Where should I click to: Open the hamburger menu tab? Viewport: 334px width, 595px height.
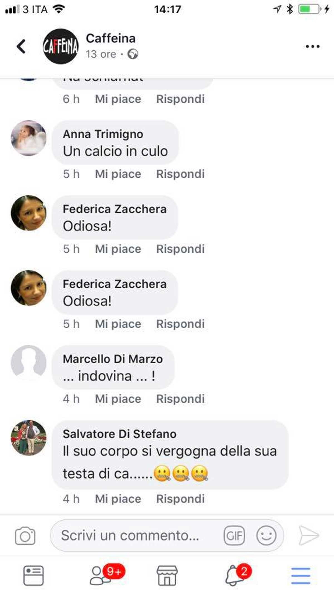[x=301, y=576]
